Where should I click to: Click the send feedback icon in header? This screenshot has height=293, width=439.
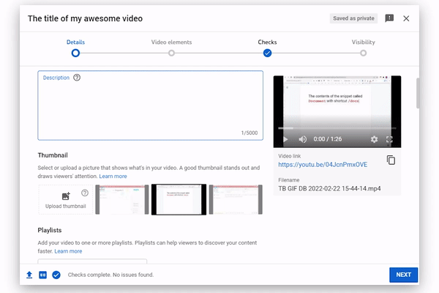pos(389,18)
